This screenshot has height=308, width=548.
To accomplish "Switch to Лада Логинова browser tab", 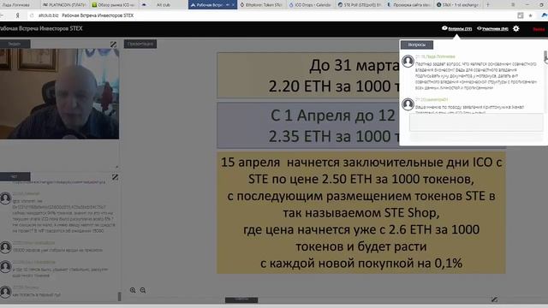I will [17, 5].
